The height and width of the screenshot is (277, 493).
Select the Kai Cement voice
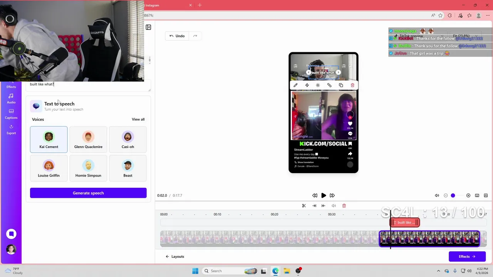coord(49,140)
